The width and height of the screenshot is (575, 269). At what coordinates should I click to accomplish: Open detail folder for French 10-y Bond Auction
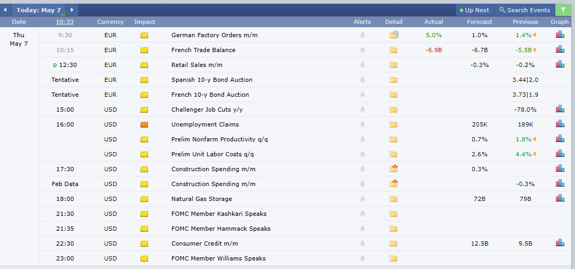tap(393, 95)
